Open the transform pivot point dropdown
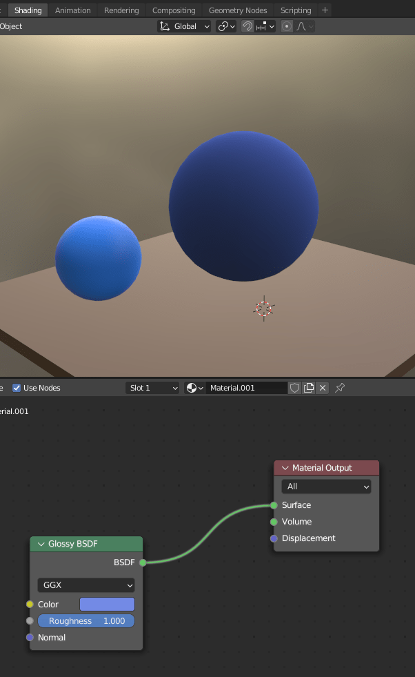Viewport: 415px width, 677px height. click(227, 26)
